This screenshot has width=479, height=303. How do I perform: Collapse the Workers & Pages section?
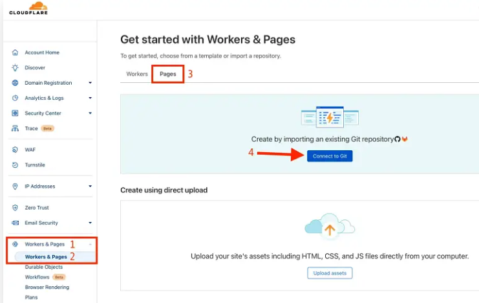pos(90,244)
